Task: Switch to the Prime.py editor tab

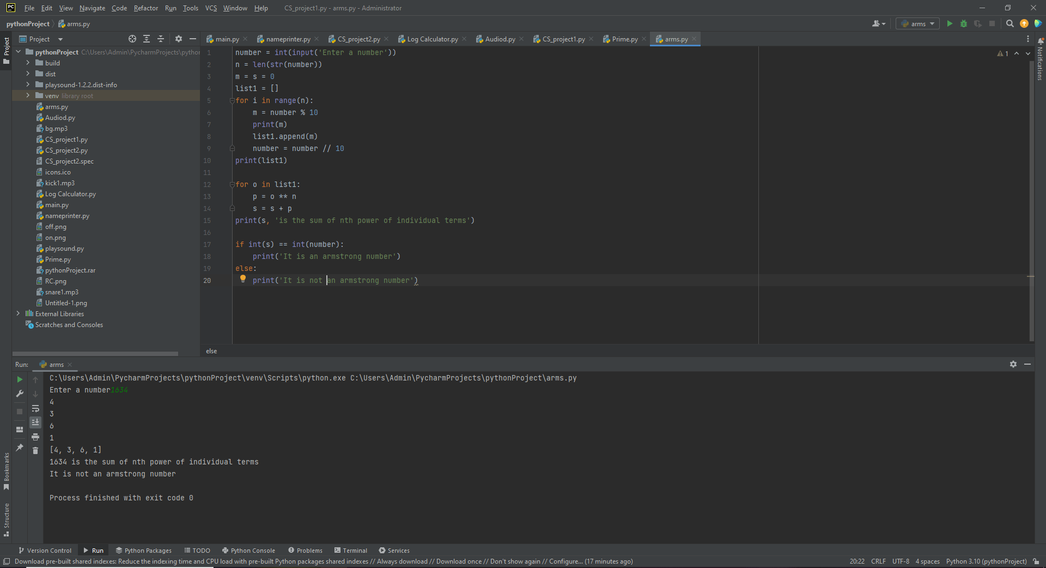Action: [x=625, y=39]
